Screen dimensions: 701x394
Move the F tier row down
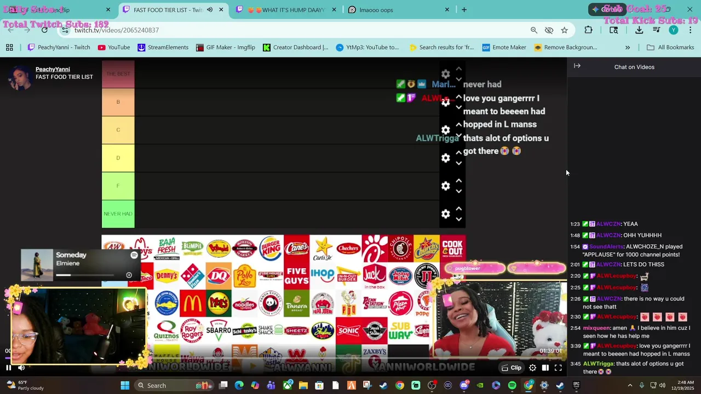[x=459, y=191]
